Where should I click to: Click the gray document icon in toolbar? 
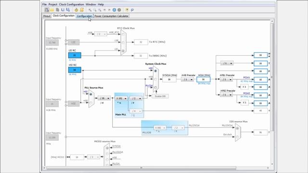point(58,10)
